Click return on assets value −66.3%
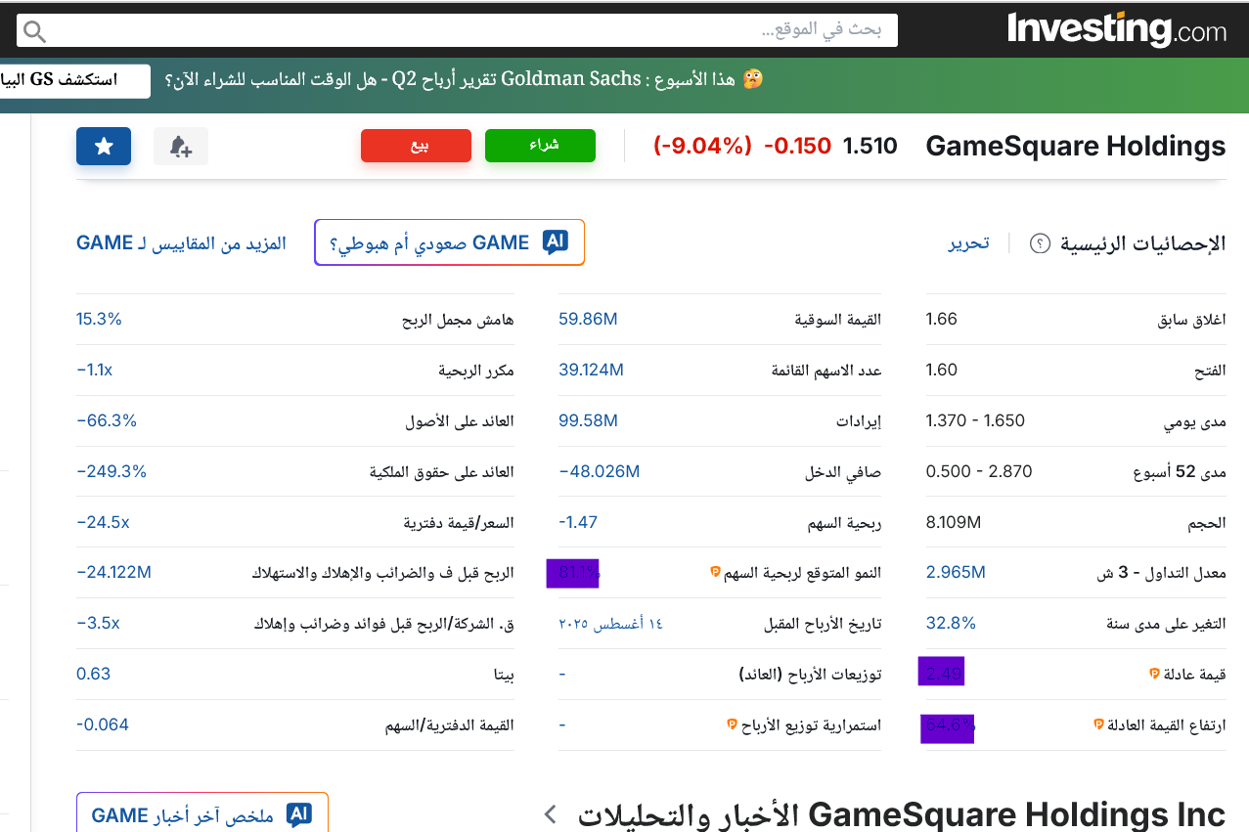The width and height of the screenshot is (1249, 832). click(107, 420)
